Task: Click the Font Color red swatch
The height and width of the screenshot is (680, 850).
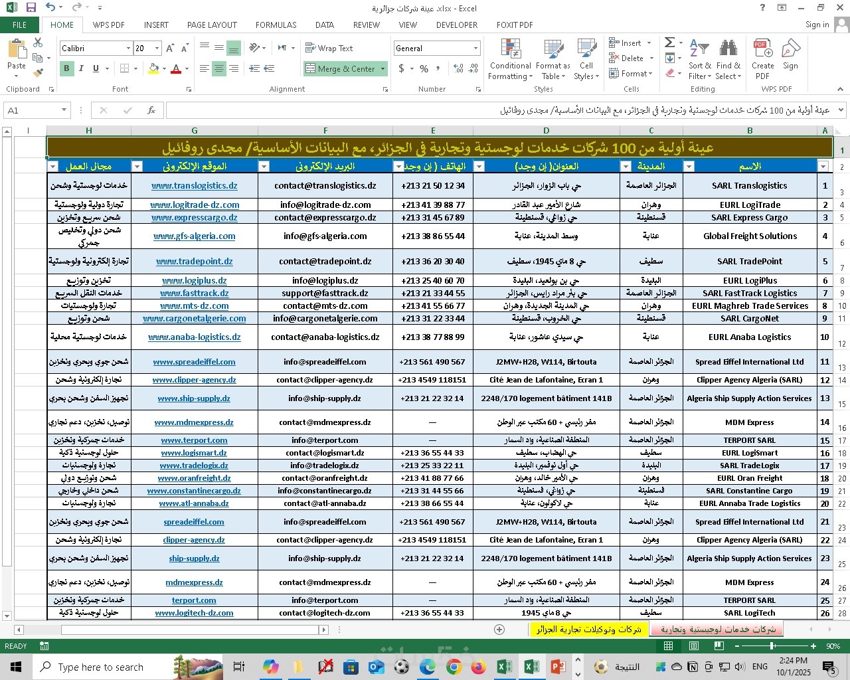Action: [x=176, y=68]
